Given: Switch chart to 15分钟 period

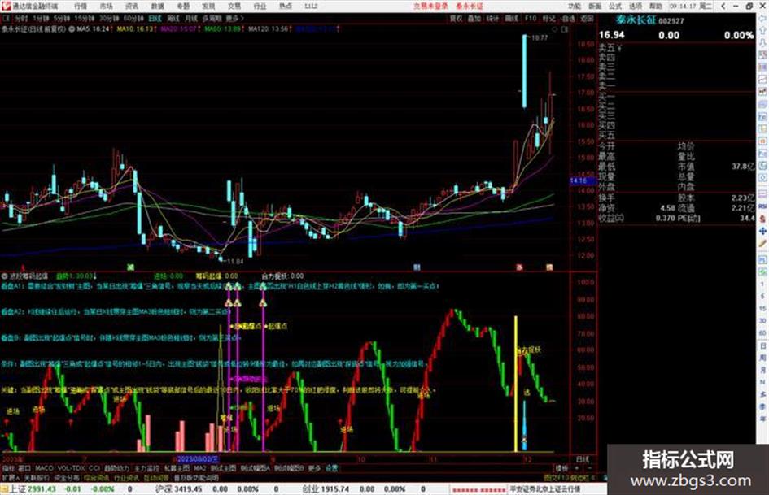Looking at the screenshot, I should pos(85,19).
